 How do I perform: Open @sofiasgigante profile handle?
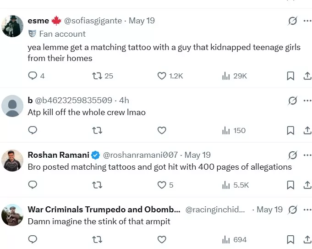point(93,21)
